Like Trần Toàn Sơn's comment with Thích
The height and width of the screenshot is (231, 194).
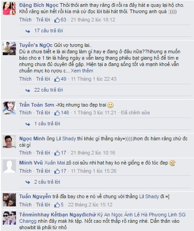pos(25,113)
